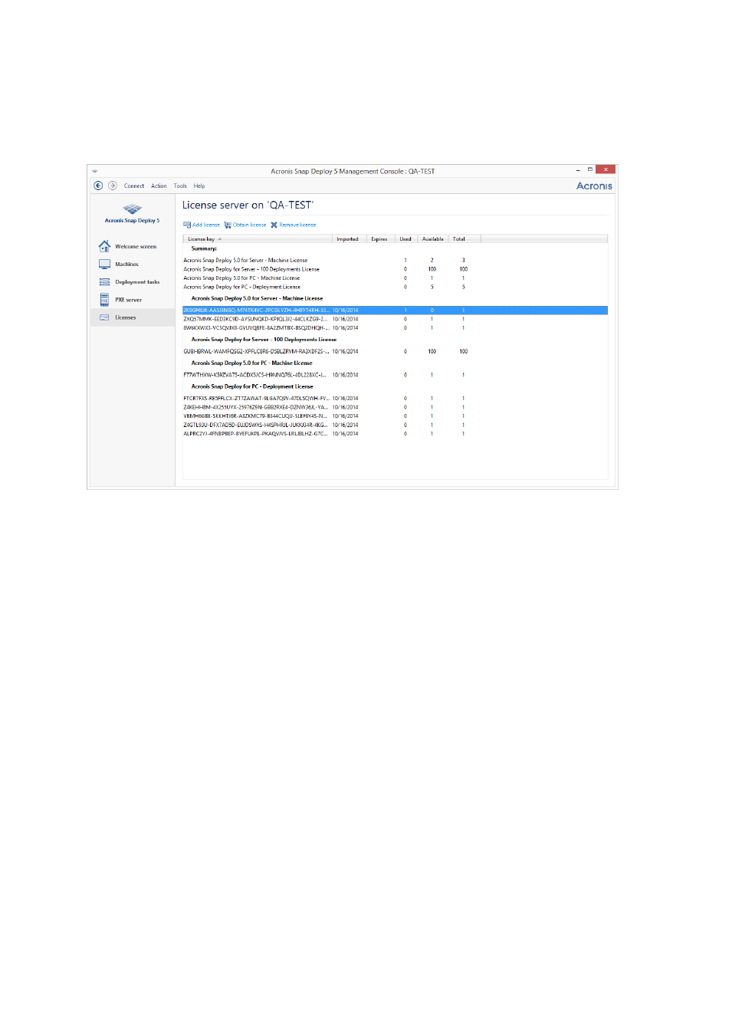
Task: Open the Connect menu
Action: click(134, 186)
